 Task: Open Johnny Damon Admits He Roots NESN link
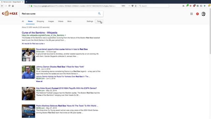[x=63, y=76]
